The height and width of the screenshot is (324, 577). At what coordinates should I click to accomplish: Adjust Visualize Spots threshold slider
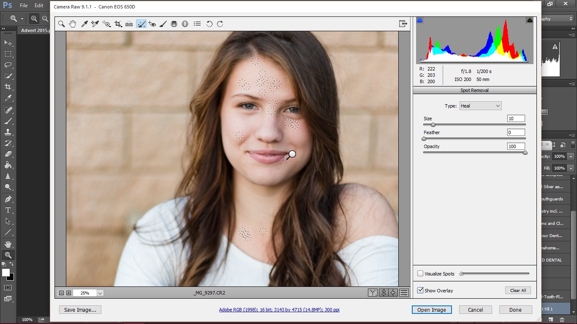click(462, 273)
